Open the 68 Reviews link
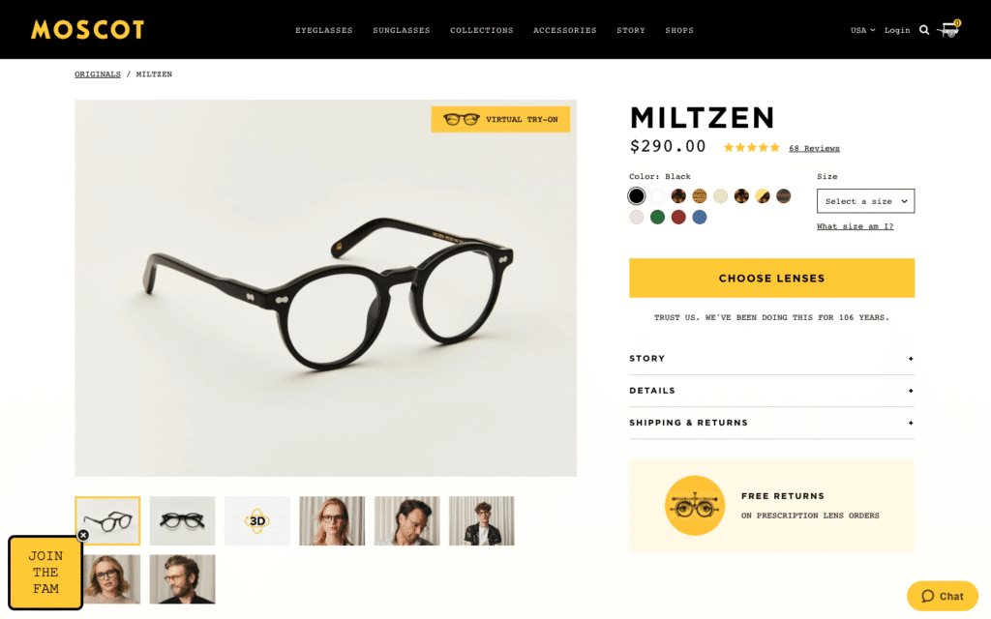Screen dimensions: 991x619 814,148
